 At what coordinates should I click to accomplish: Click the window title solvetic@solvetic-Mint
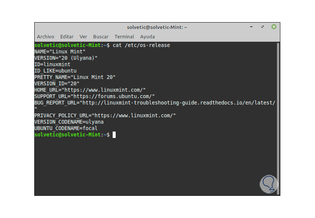pyautogui.click(x=157, y=27)
